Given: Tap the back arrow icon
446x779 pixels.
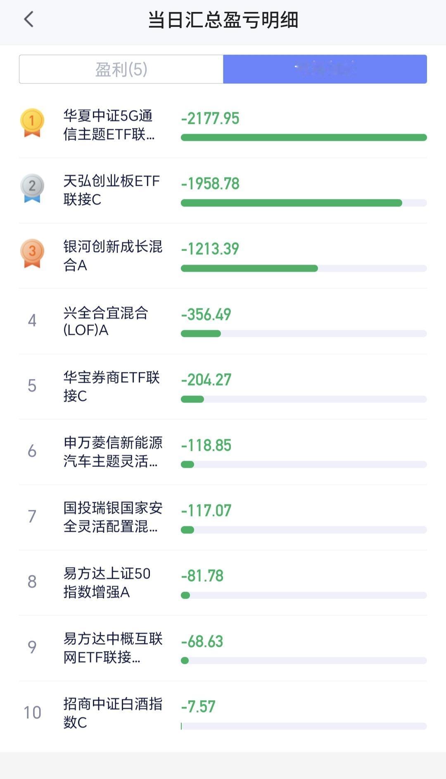Looking at the screenshot, I should pyautogui.click(x=28, y=19).
